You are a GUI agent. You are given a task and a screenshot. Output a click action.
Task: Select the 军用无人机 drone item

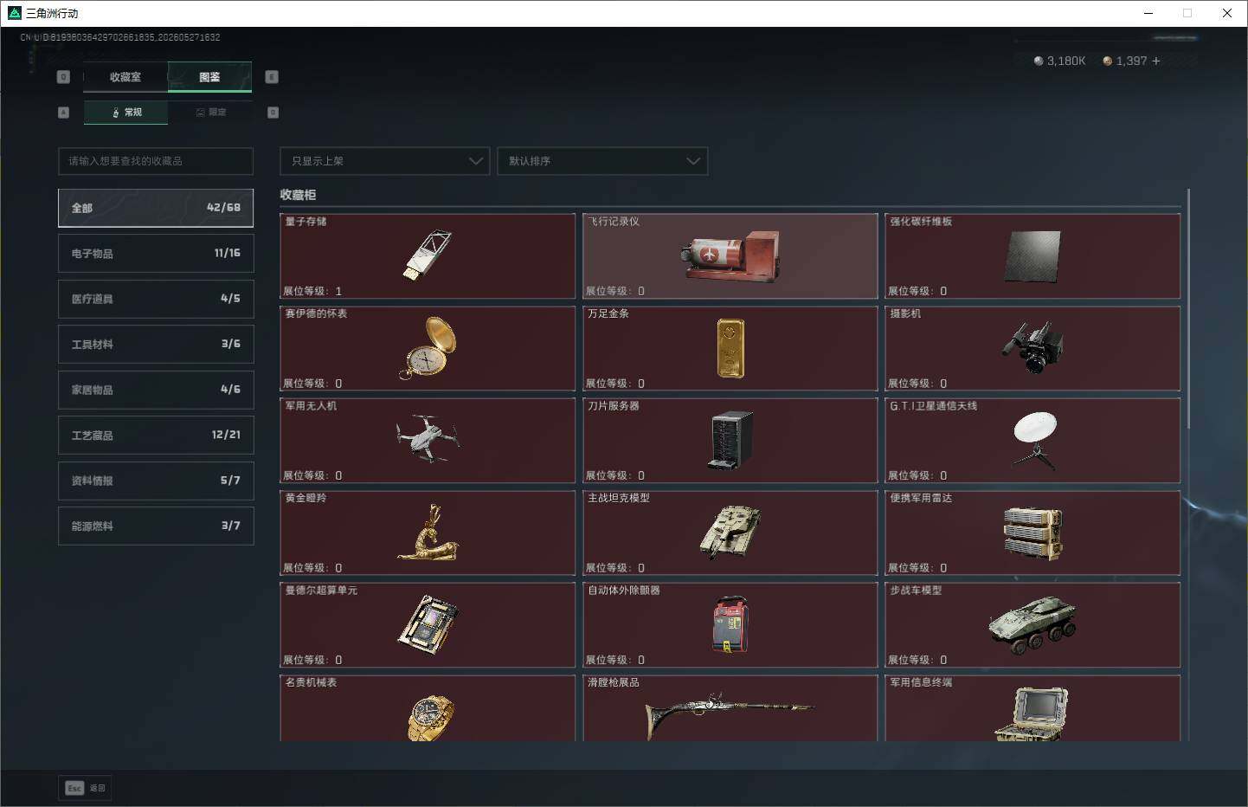click(428, 441)
